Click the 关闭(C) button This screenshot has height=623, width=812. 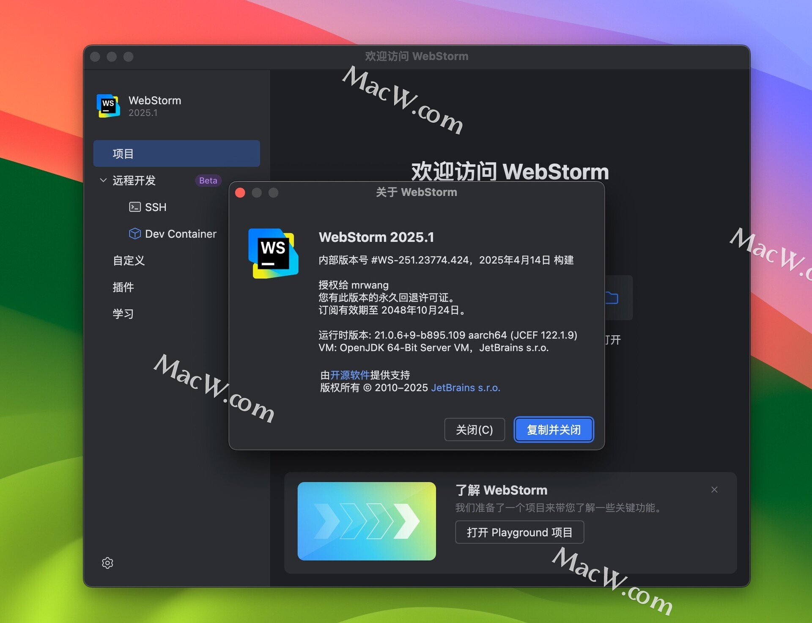475,430
